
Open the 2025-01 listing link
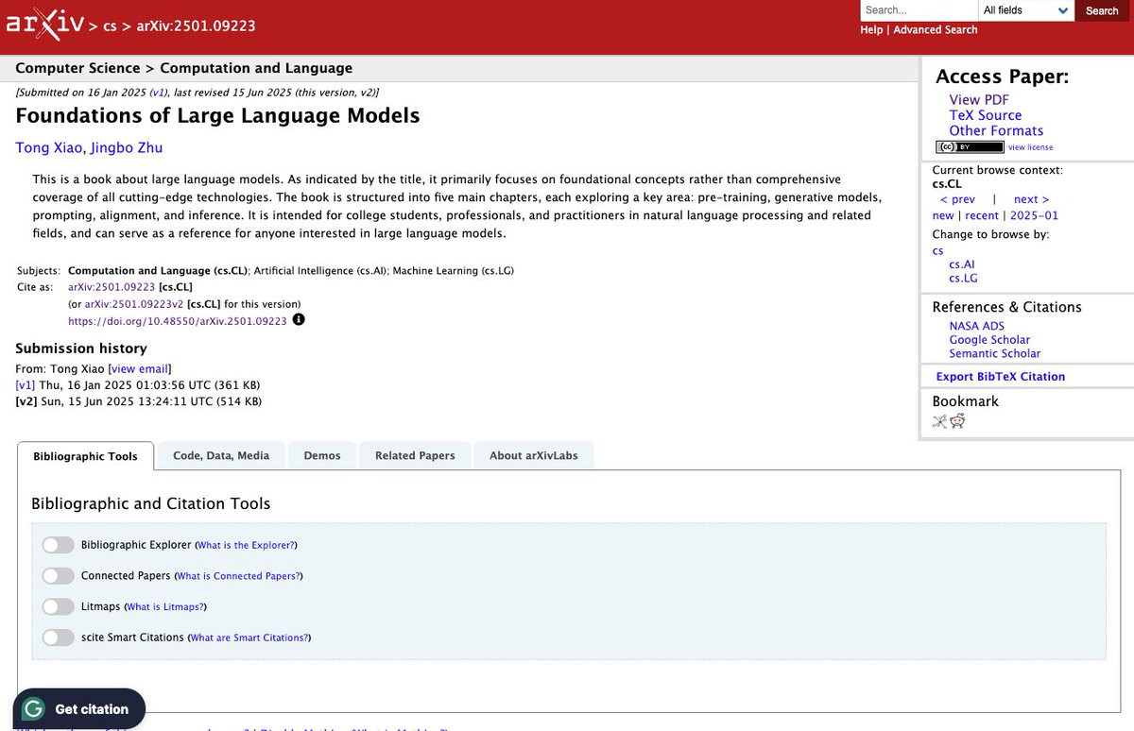click(1034, 215)
